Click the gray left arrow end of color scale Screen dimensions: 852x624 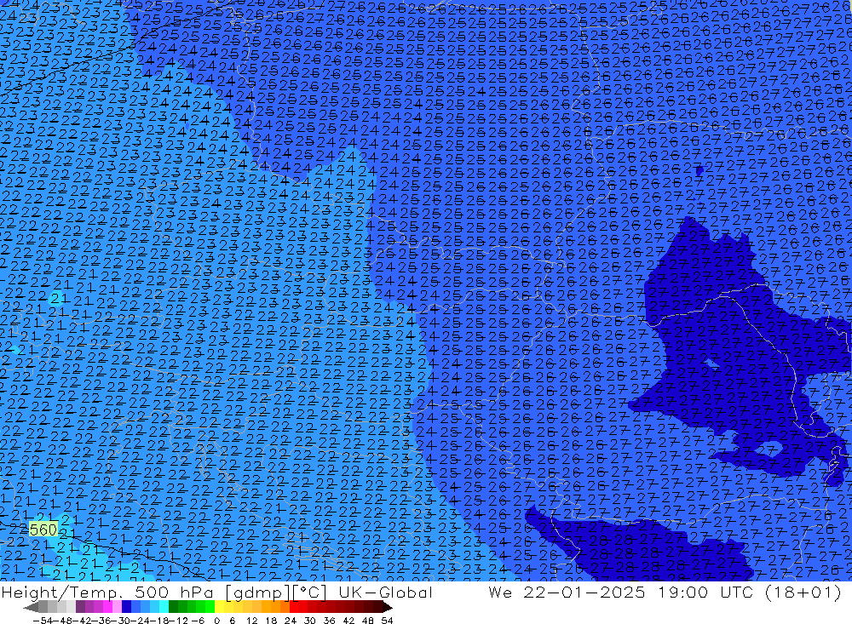point(31,607)
